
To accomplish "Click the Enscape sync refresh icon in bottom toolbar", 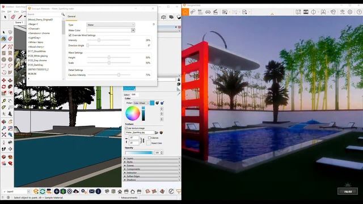I will pyautogui.click(x=43, y=192).
